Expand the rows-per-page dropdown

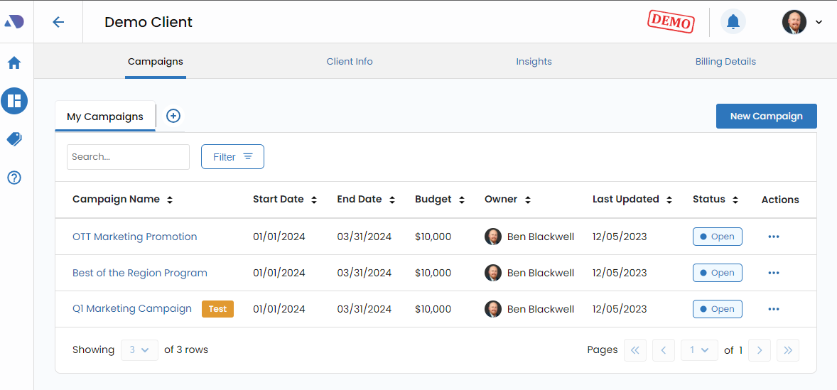tap(139, 350)
